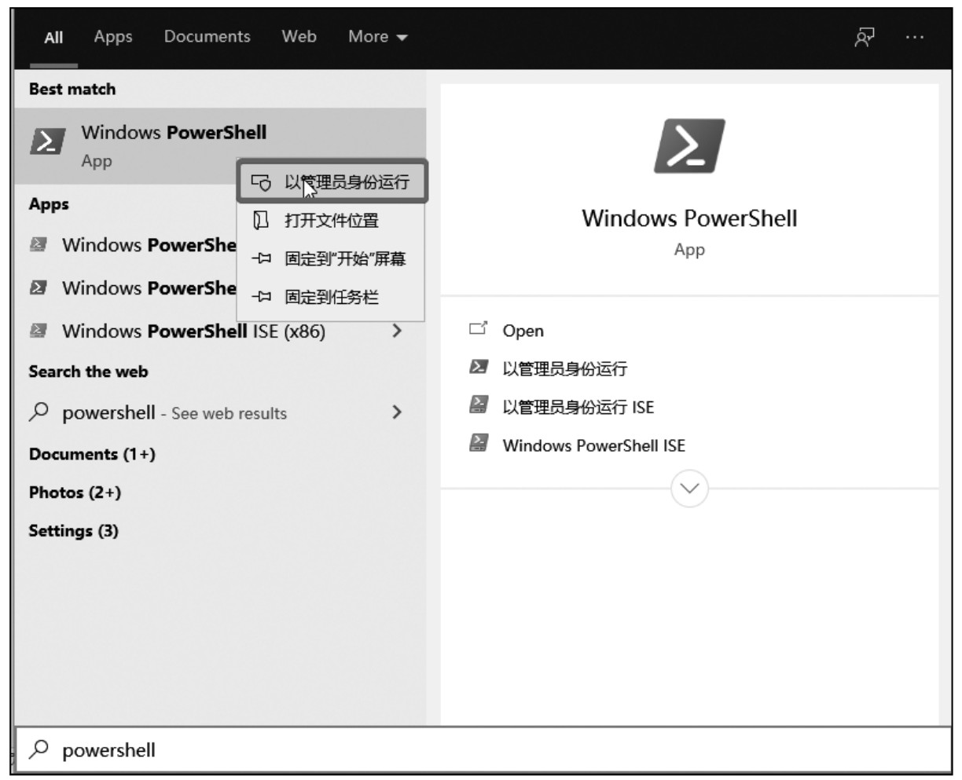
Task: Click the PowerShell icon in best match
Action: coord(48,141)
